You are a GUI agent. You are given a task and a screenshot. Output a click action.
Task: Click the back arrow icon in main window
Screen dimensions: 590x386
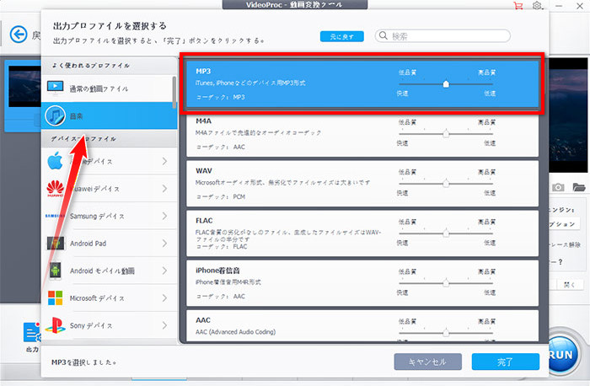19,35
